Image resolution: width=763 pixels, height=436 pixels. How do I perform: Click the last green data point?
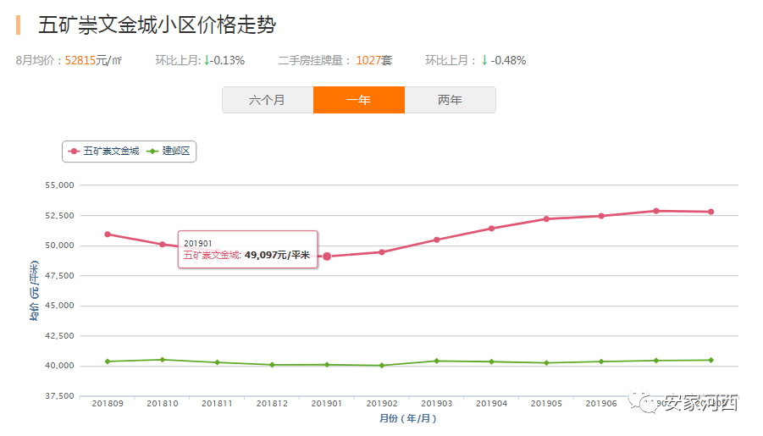coord(711,360)
